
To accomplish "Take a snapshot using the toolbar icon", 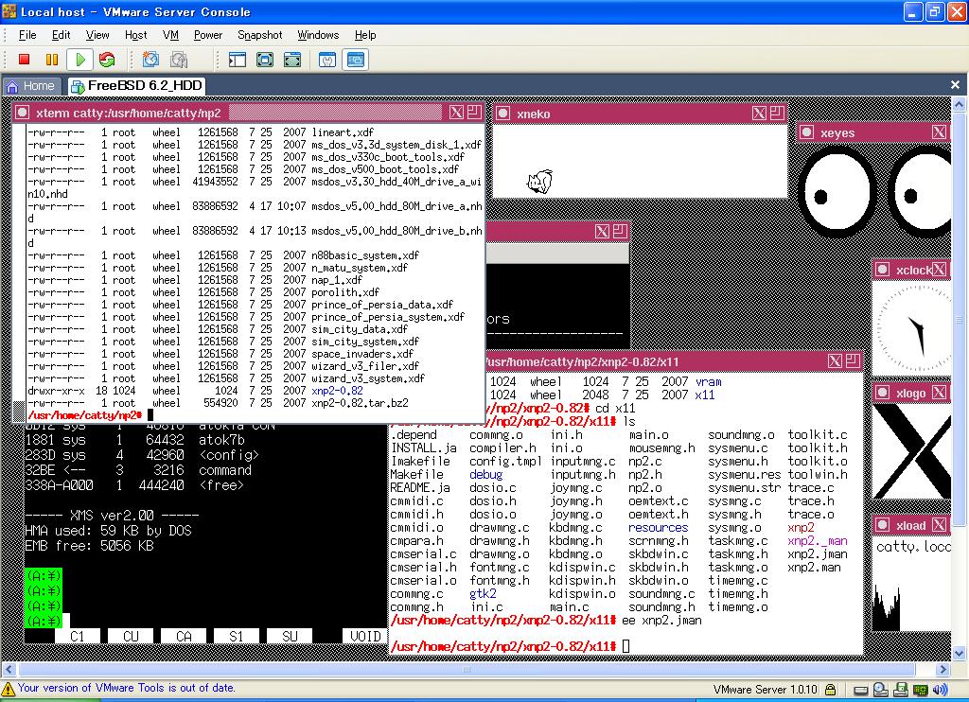I will (x=150, y=60).
